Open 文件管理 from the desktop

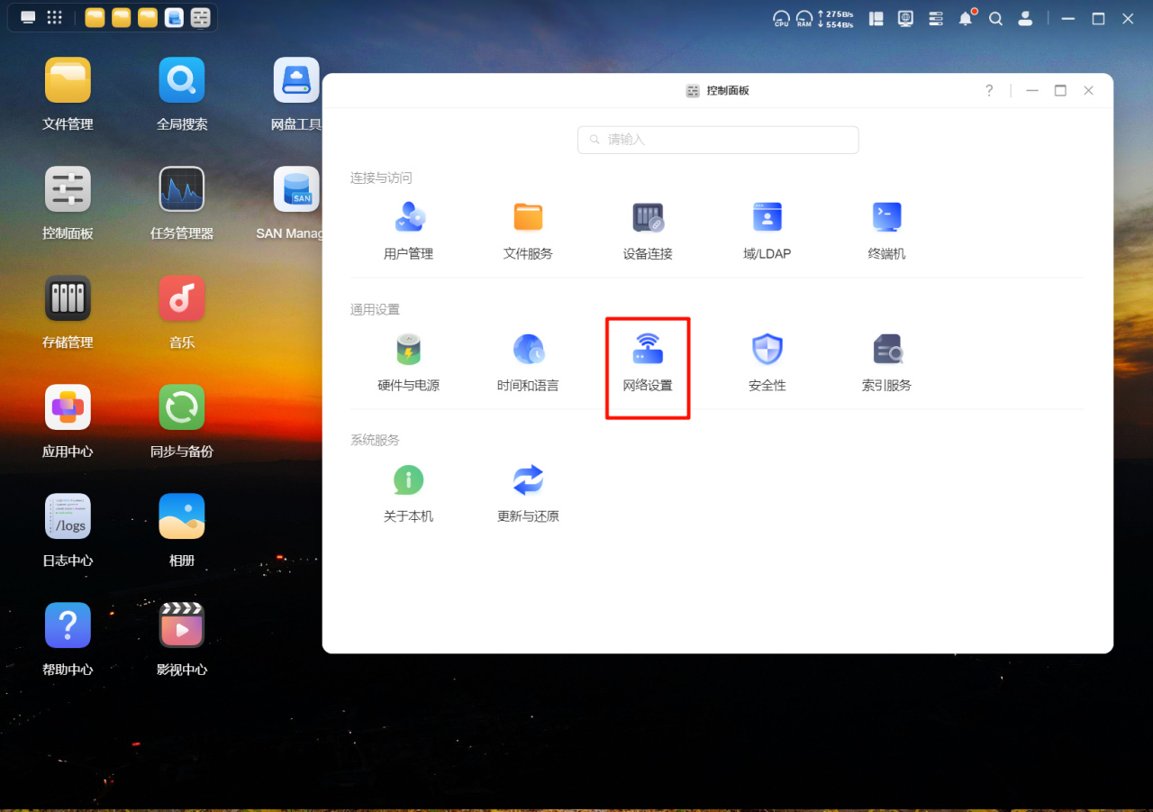point(68,94)
